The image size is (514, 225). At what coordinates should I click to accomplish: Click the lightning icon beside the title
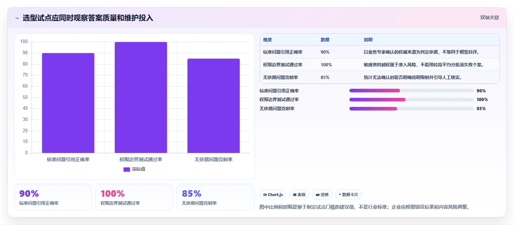tap(17, 18)
